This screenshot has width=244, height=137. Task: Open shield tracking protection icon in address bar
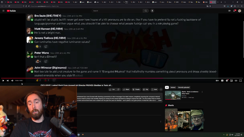point(24,6)
